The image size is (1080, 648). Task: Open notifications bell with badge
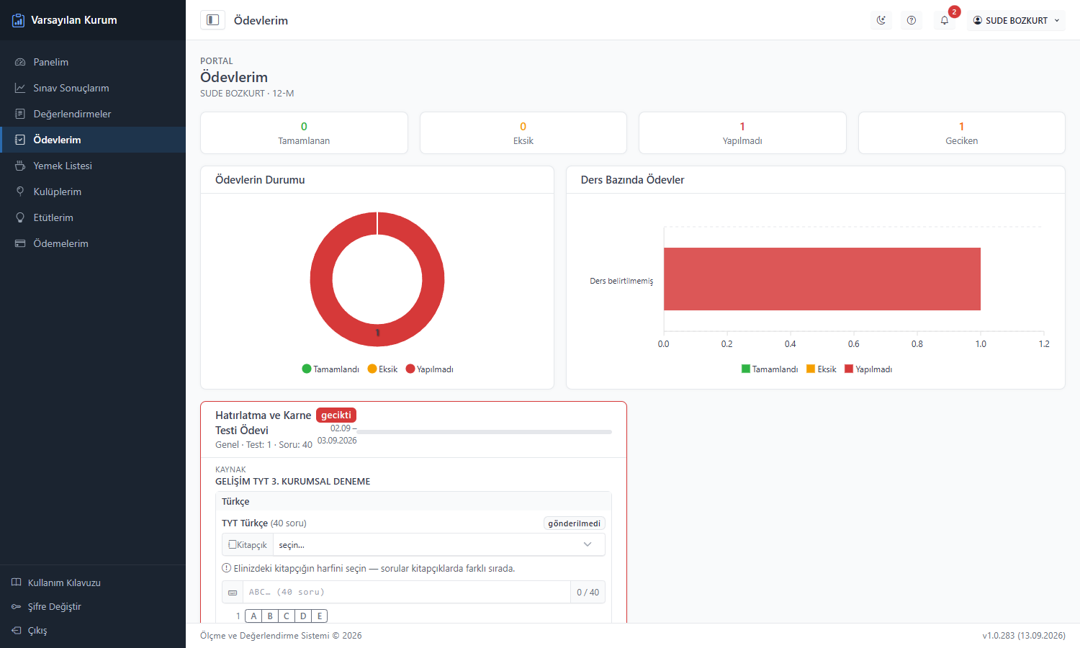pos(945,20)
